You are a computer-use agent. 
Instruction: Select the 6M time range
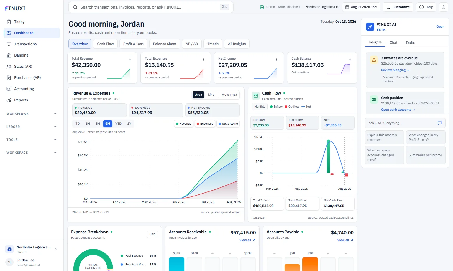108,124
